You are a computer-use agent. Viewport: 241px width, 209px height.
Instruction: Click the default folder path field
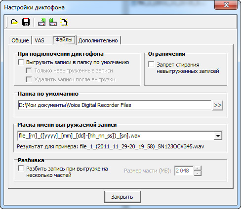click(115, 105)
